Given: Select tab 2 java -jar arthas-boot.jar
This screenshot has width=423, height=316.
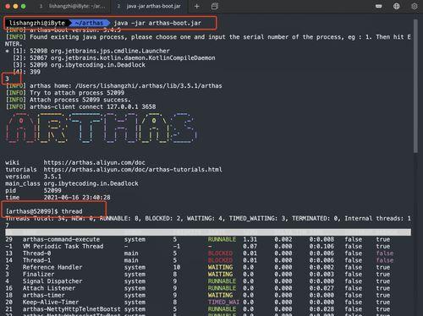Looking at the screenshot, I should (150, 6).
